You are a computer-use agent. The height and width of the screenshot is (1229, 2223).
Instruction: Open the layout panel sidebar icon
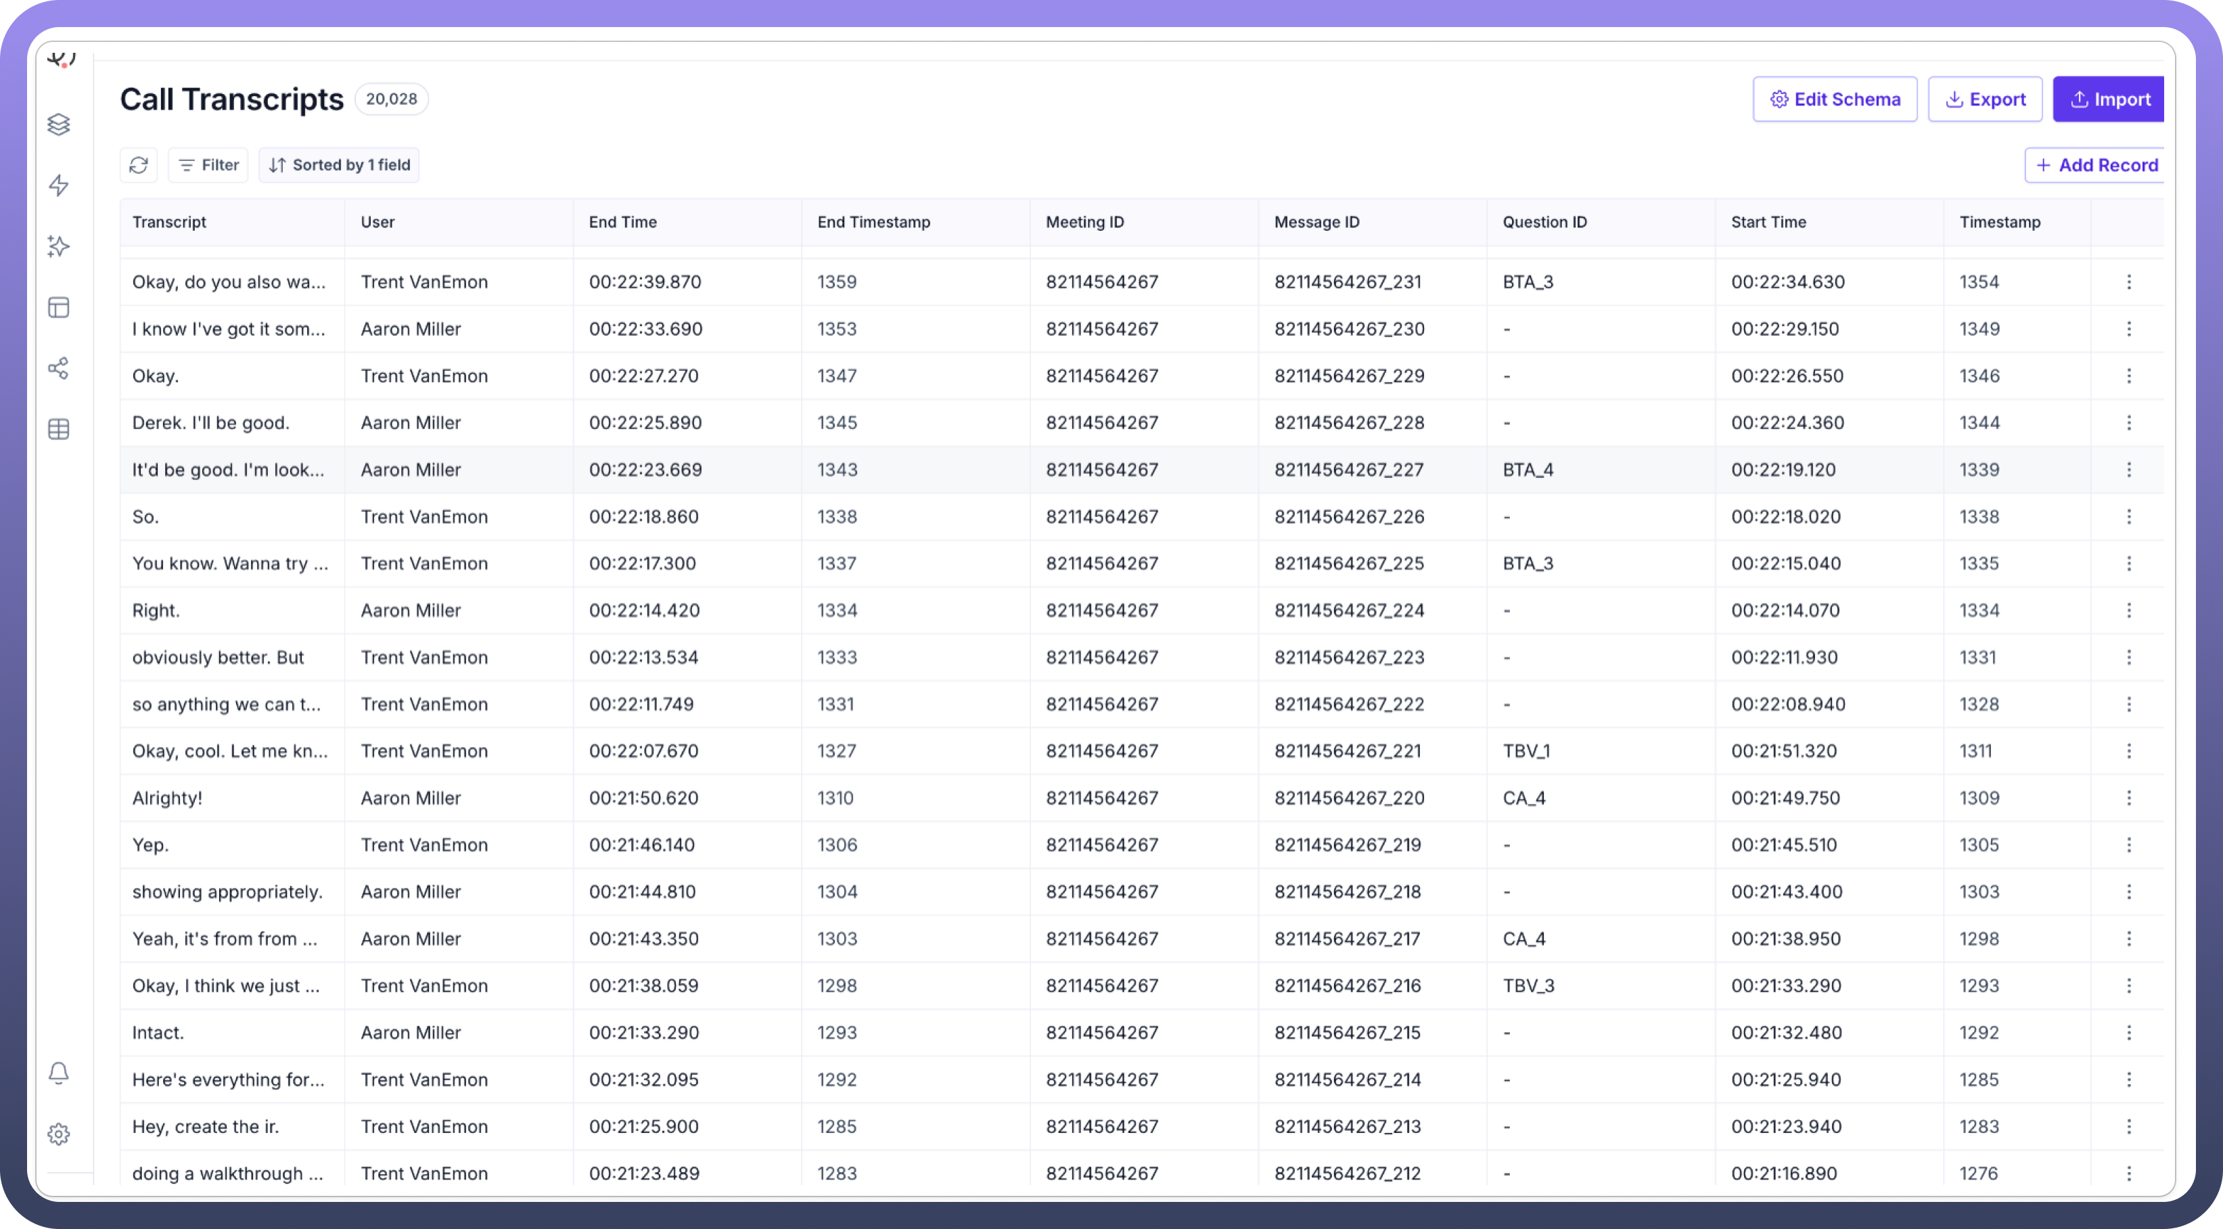59,307
